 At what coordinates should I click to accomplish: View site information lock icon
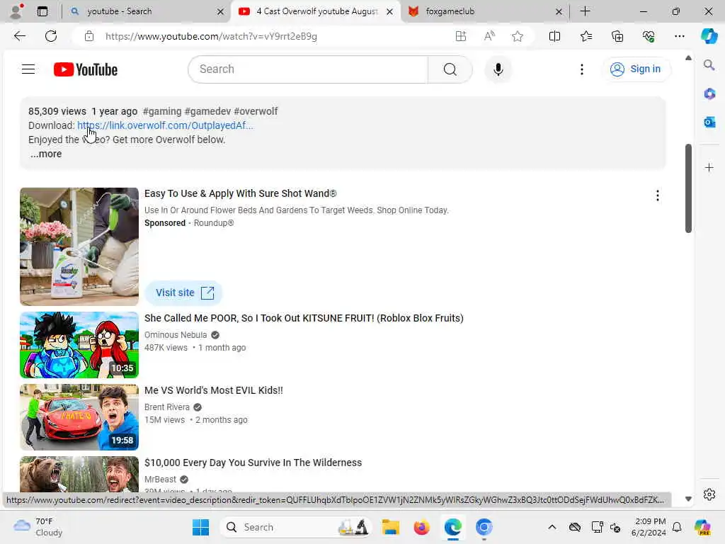89,36
